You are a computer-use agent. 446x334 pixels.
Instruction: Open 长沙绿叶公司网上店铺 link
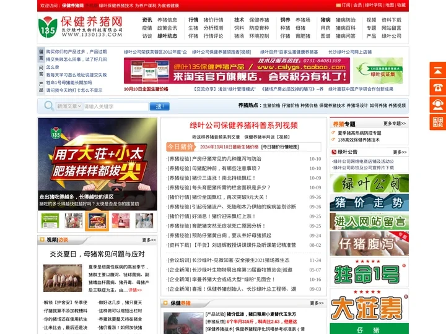click(x=350, y=52)
